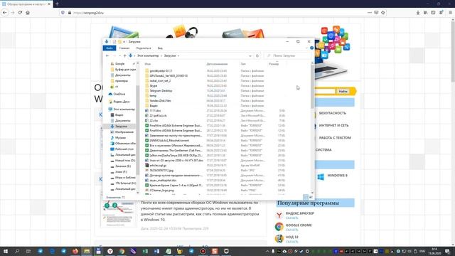The width and height of the screenshot is (455, 256).
Task: Select Google in the Explorer sidebar
Action: coord(119,64)
